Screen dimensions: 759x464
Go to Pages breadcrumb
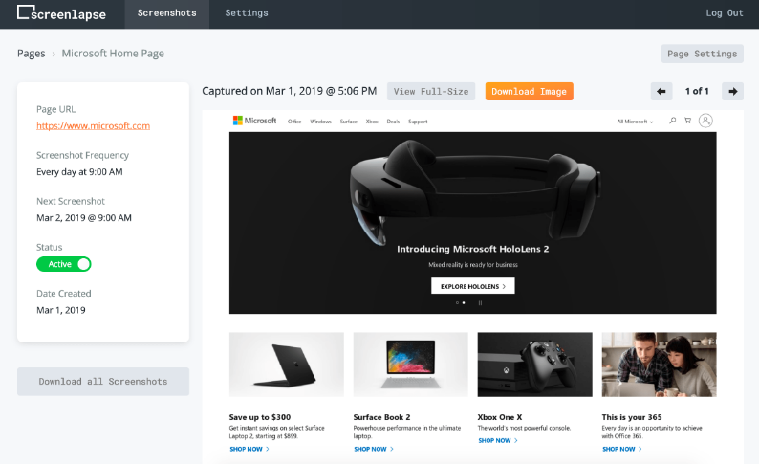point(31,54)
